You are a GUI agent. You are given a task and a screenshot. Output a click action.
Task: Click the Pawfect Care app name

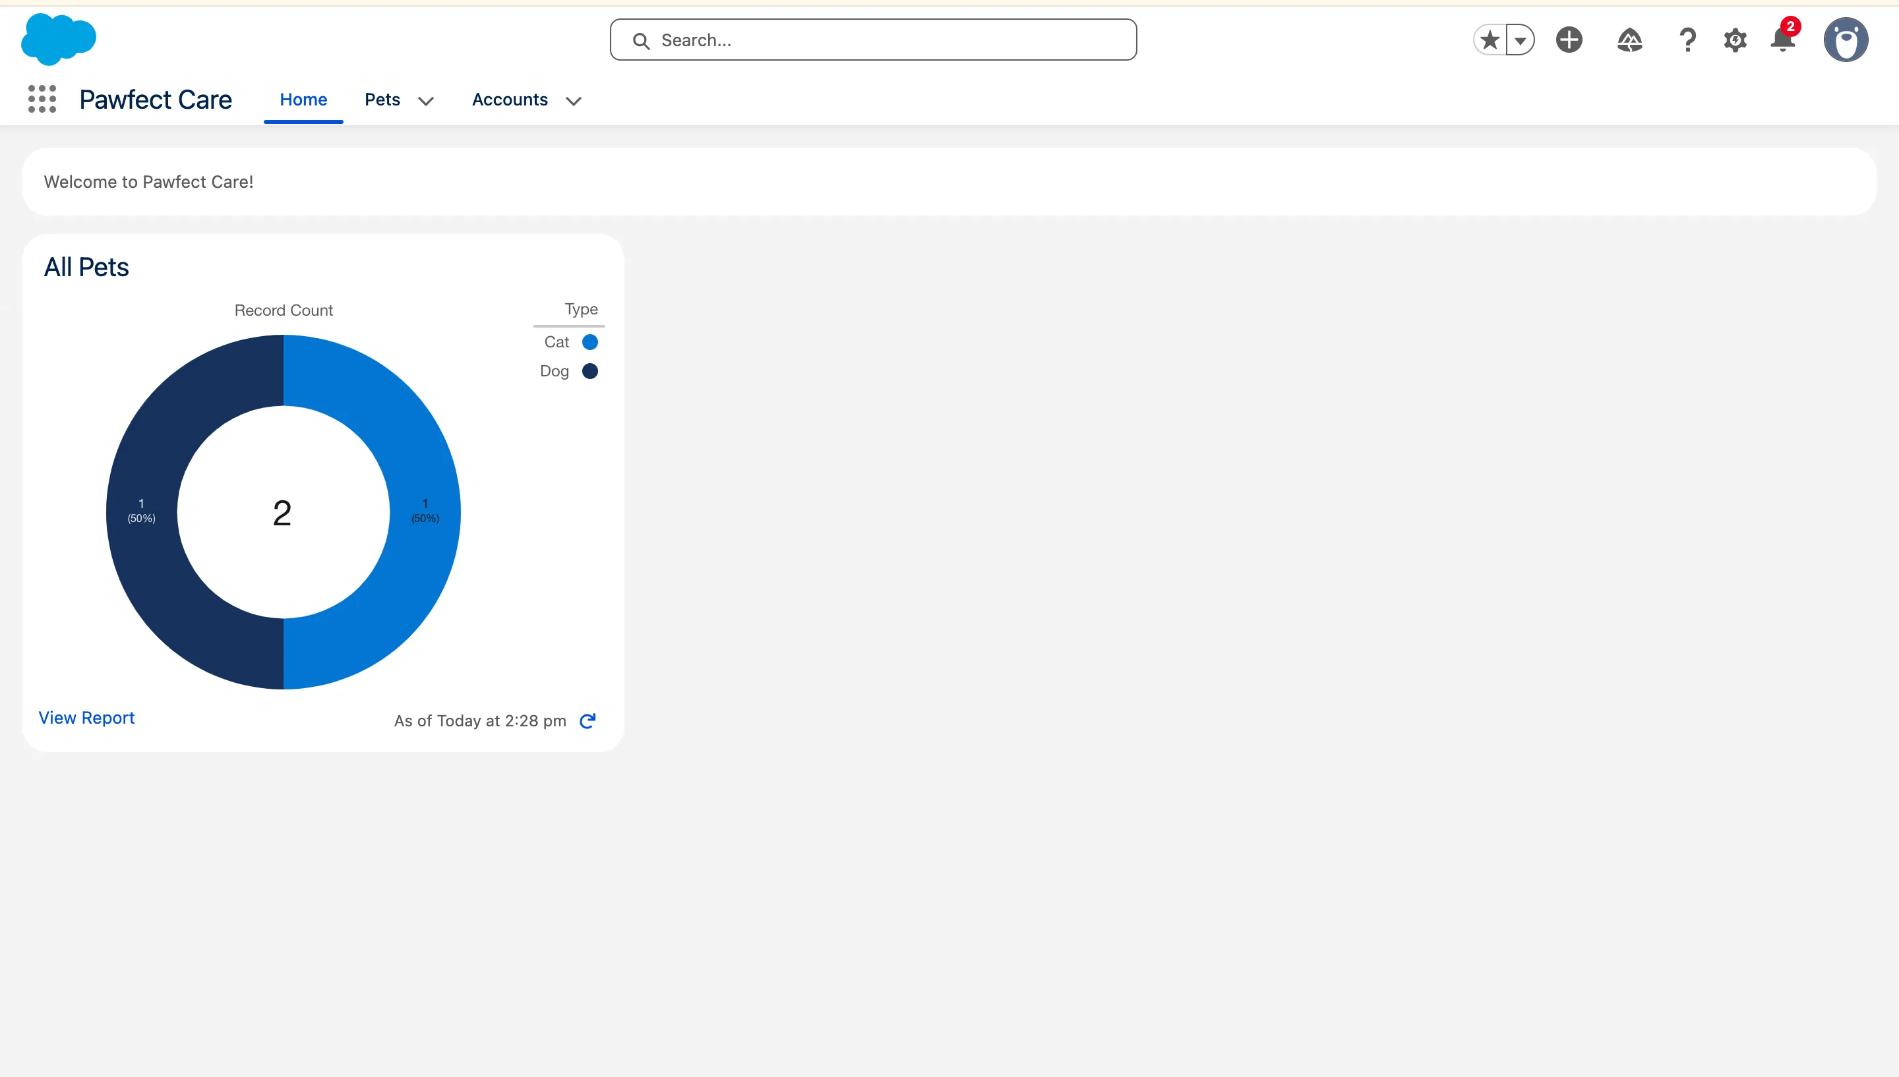click(x=154, y=99)
